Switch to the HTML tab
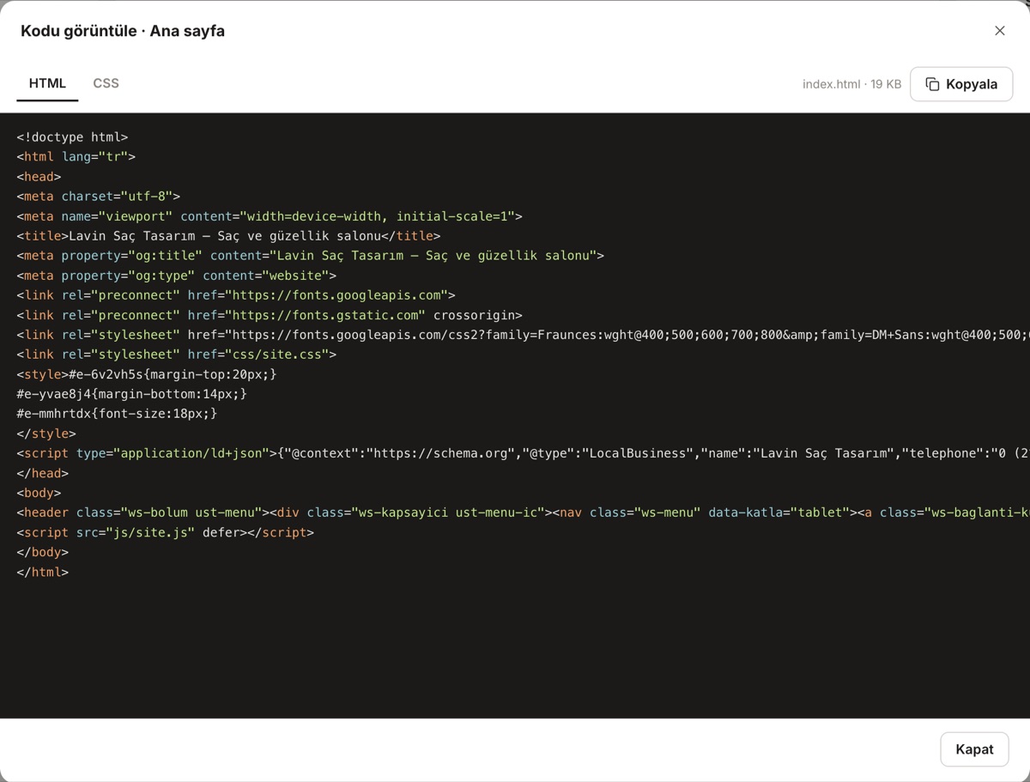Image resolution: width=1030 pixels, height=782 pixels. (47, 83)
